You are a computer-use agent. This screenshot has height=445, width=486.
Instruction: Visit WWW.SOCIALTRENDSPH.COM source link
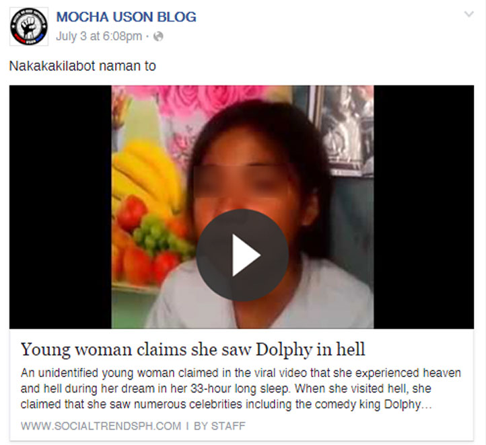tap(101, 426)
